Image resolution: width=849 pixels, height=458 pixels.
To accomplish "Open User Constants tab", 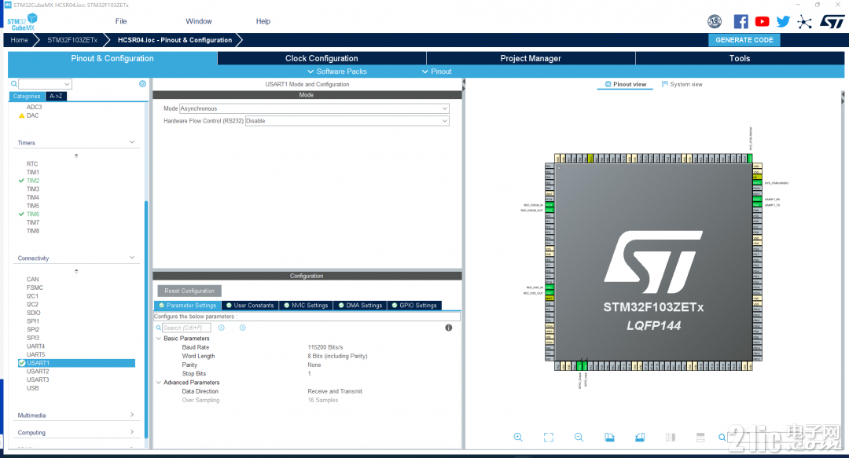I will click(x=250, y=306).
